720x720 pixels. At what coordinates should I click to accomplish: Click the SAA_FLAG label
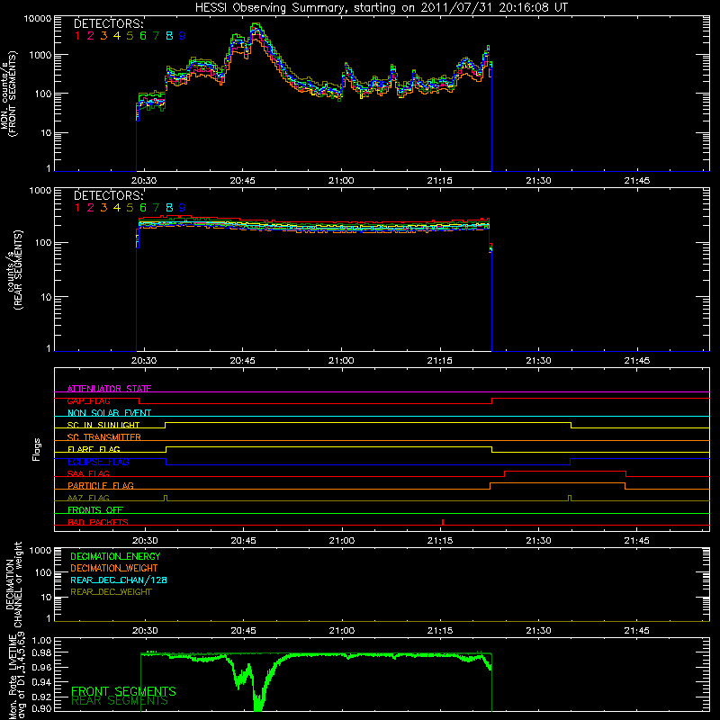tap(88, 473)
